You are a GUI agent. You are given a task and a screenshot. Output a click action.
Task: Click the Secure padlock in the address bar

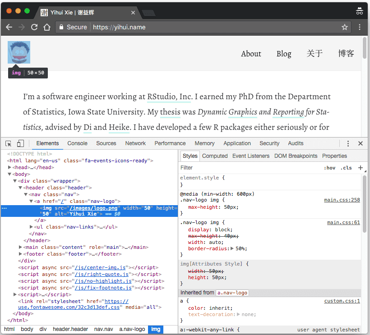coord(61,27)
